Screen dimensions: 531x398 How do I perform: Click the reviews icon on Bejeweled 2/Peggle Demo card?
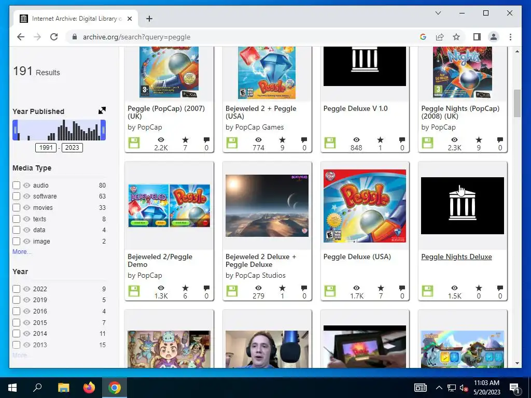click(x=206, y=288)
